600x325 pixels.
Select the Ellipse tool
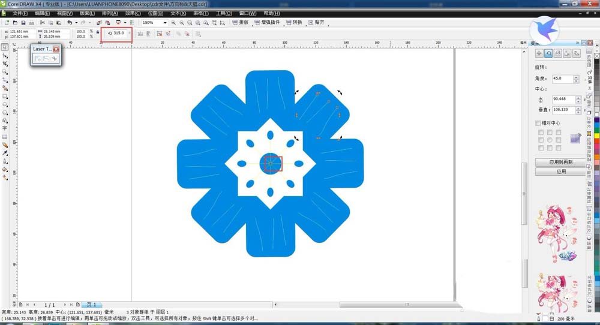(x=5, y=104)
